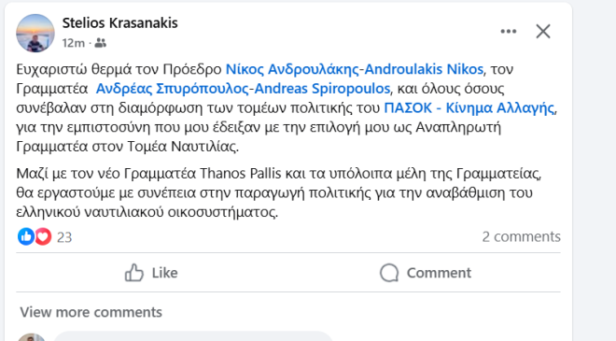
Task: Toggle the Like button label
Action: (164, 273)
